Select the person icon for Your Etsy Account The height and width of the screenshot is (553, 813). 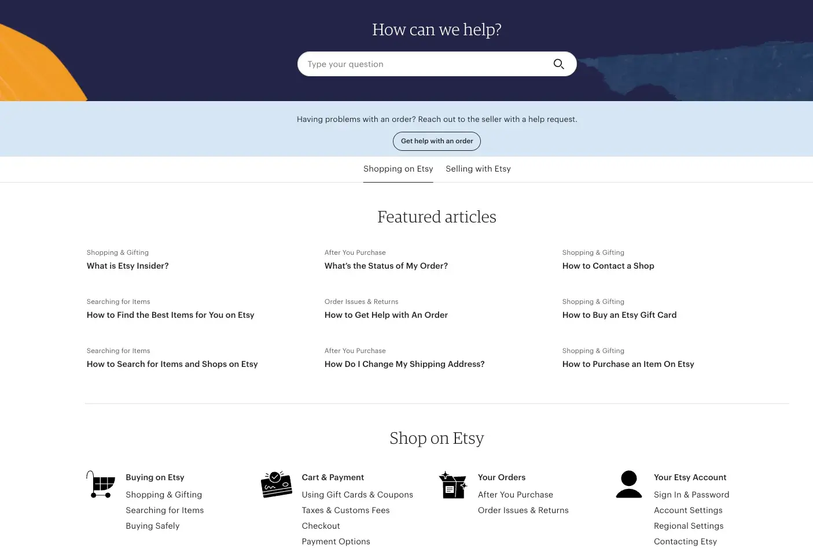(x=629, y=484)
